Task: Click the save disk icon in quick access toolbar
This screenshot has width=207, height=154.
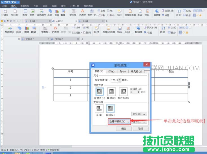Action: pos(5,21)
